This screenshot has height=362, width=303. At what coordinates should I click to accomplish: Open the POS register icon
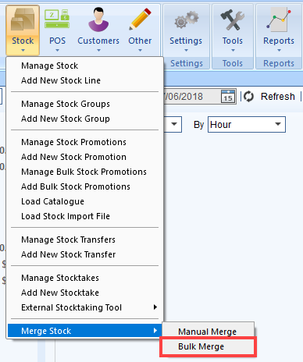pyautogui.click(x=57, y=19)
